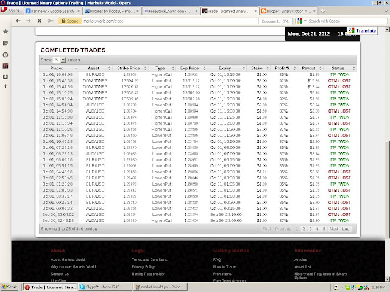390x292 pixels.
Task: Open Asset List footer link
Action: click(x=303, y=266)
